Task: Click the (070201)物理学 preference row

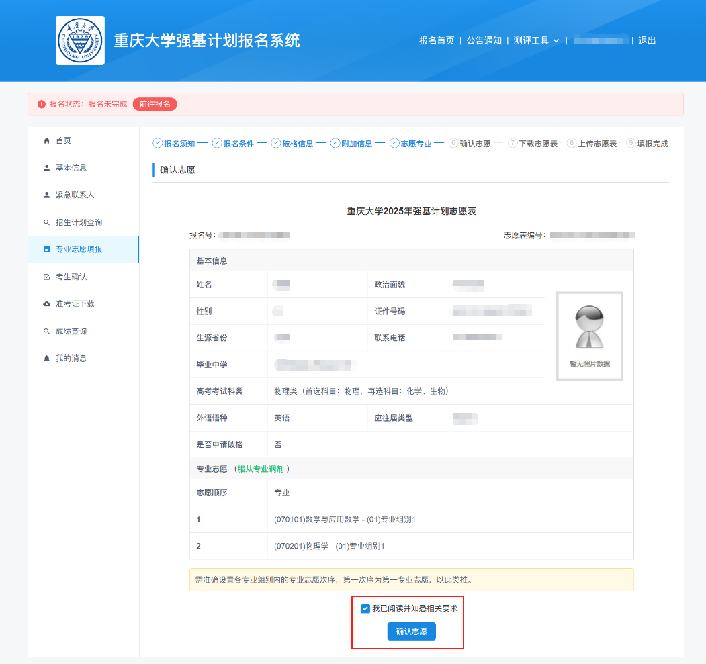Action: pyautogui.click(x=412, y=546)
